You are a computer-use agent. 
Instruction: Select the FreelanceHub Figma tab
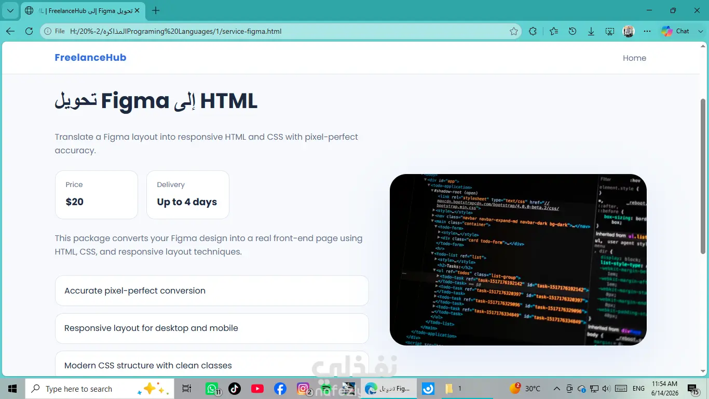[83, 10]
